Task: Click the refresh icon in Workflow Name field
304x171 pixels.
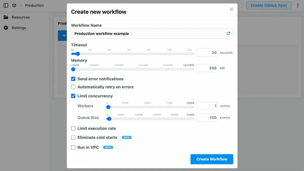Action: pyautogui.click(x=228, y=34)
